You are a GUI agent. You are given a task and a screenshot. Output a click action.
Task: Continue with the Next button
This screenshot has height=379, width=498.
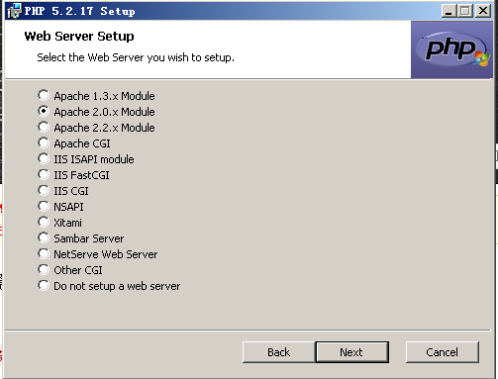pyautogui.click(x=352, y=352)
